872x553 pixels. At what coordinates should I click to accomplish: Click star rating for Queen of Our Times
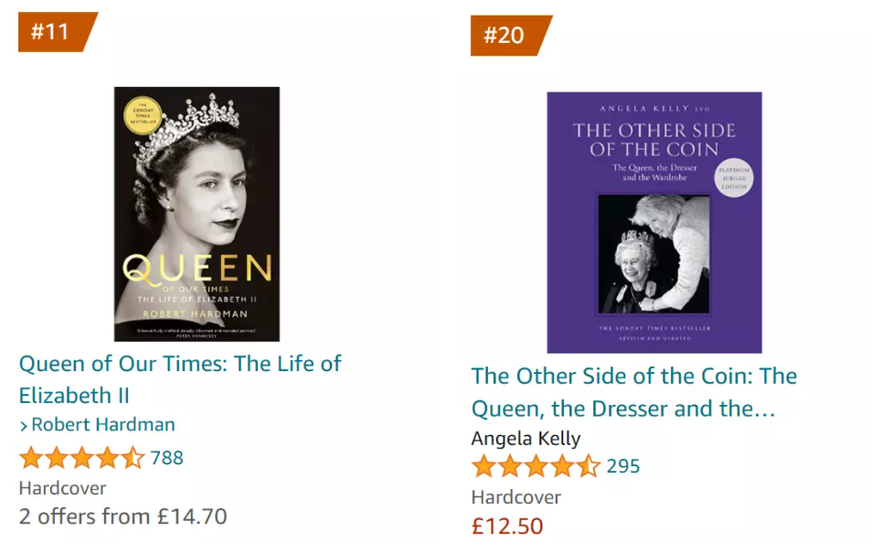81,458
